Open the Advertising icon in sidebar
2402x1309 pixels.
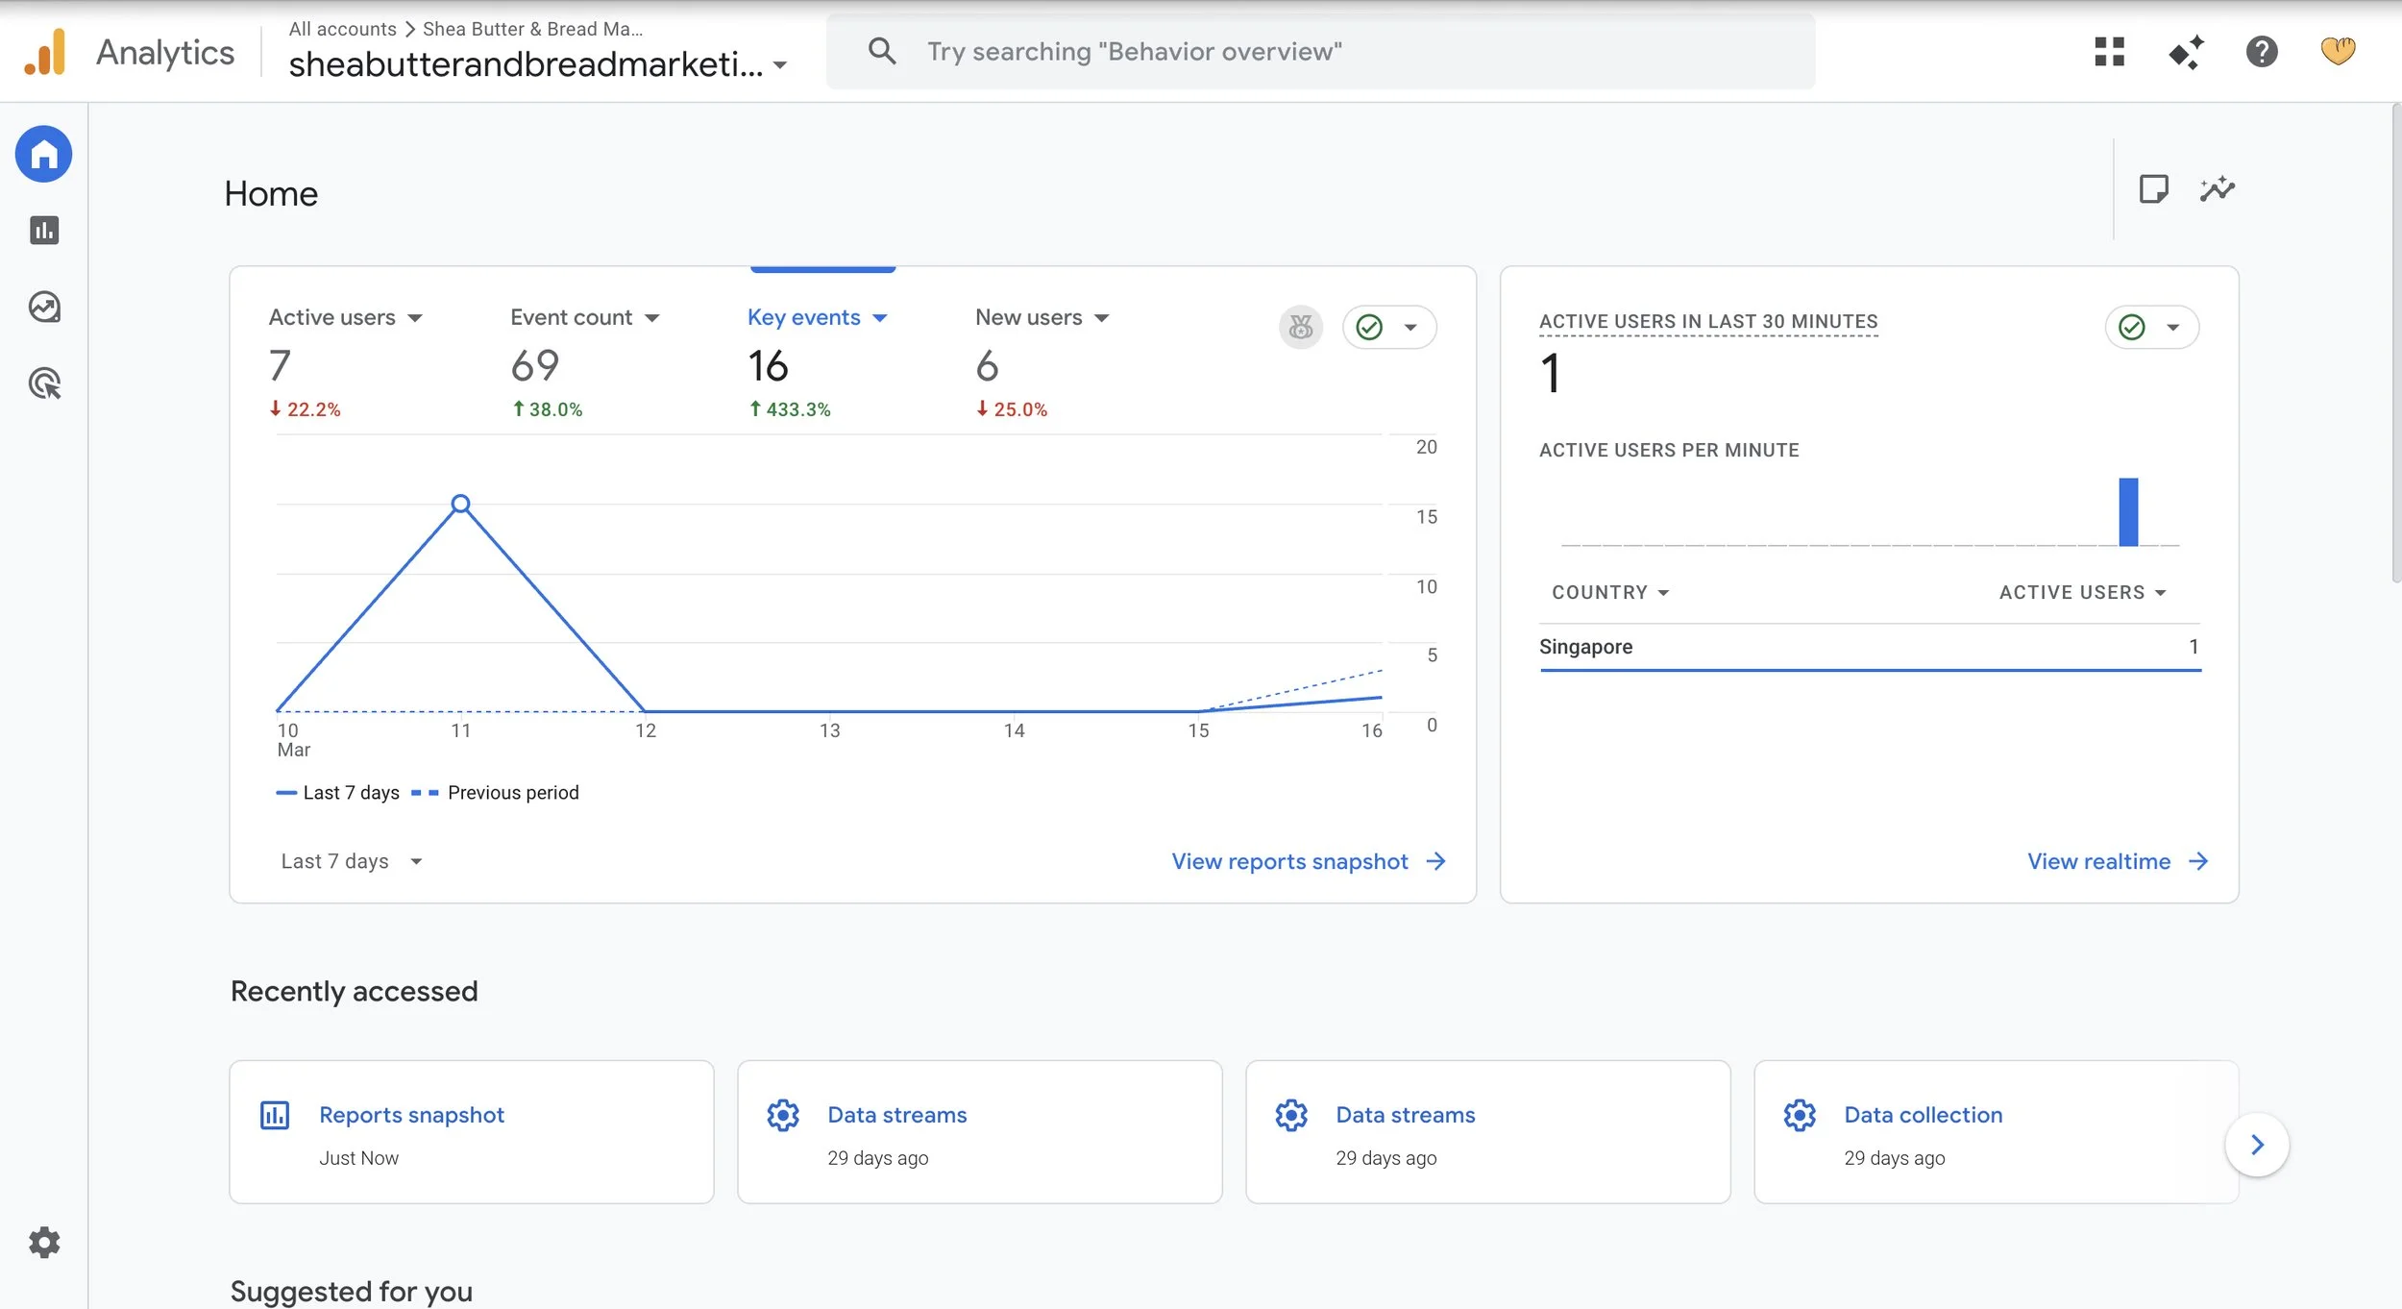click(44, 383)
